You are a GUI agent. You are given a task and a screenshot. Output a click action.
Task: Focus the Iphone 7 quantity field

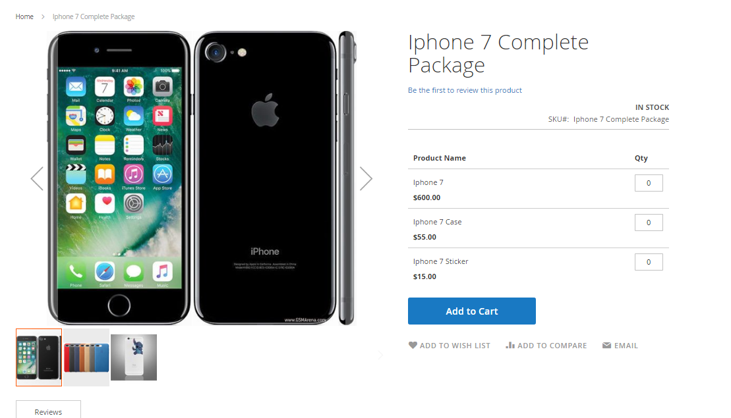point(649,183)
